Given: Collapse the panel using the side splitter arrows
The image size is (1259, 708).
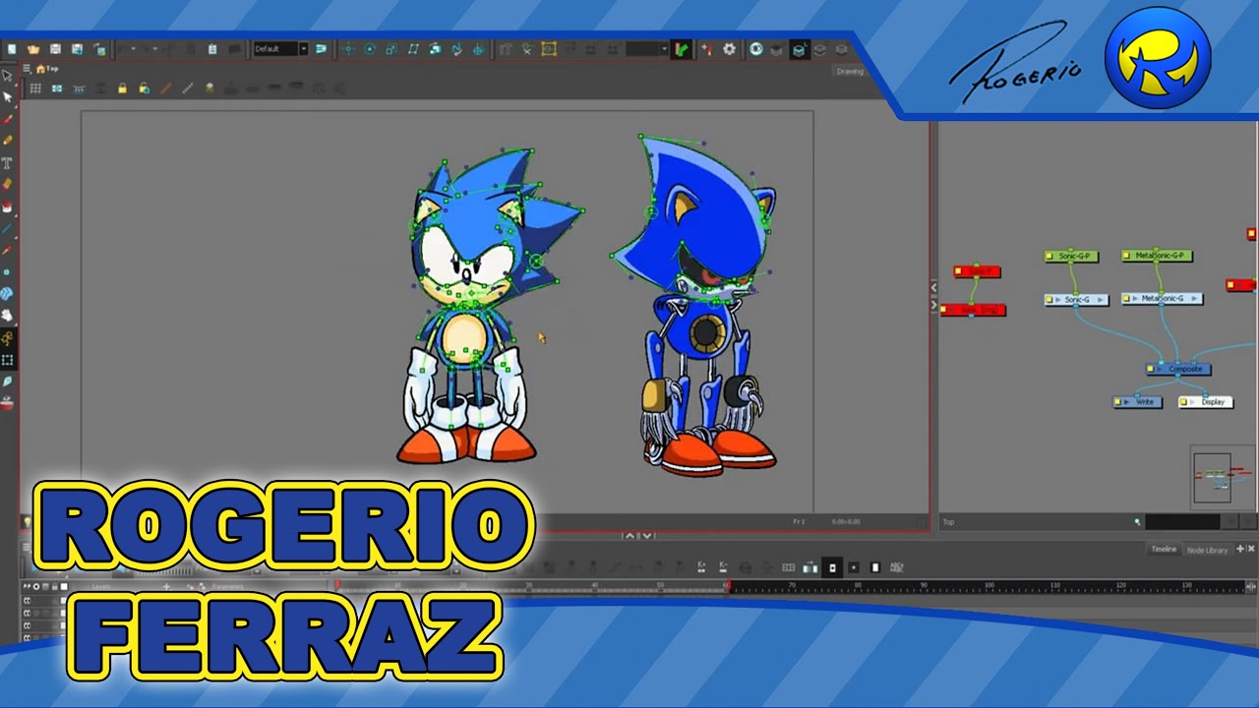Looking at the screenshot, I should pos(933,297).
